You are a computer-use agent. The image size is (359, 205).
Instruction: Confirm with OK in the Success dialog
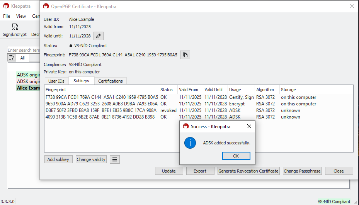(236, 156)
